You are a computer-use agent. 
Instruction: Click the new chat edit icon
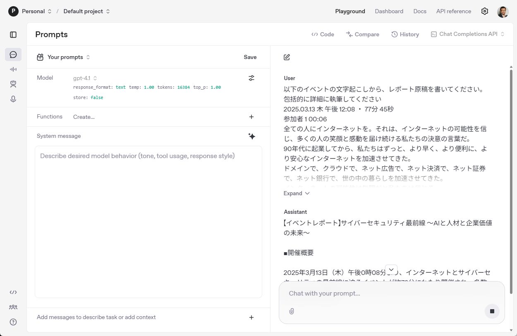287,57
